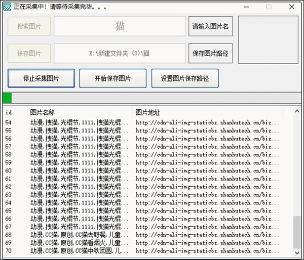Select list row with id 54
This screenshot has width=304, height=260.
point(143,122)
